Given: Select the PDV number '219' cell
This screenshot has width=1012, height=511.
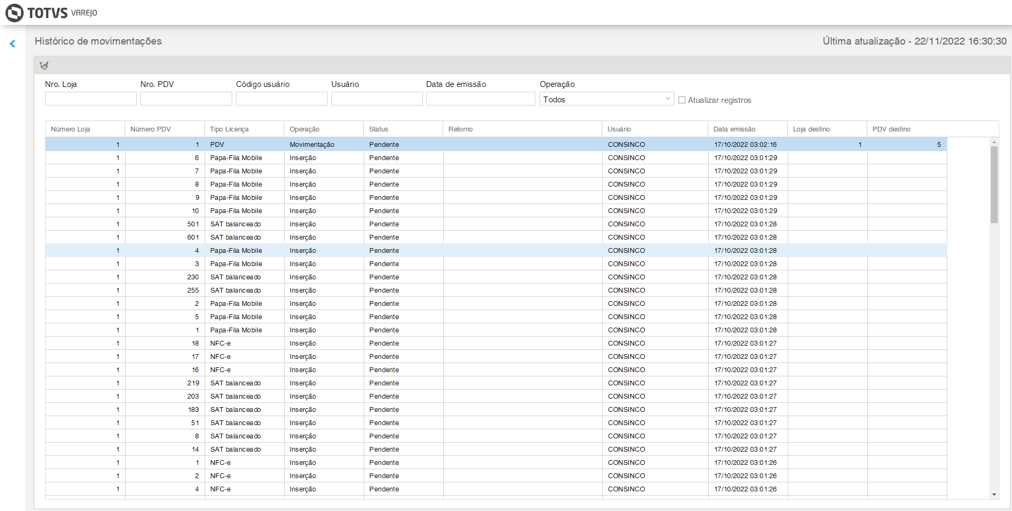Looking at the screenshot, I should [x=165, y=383].
